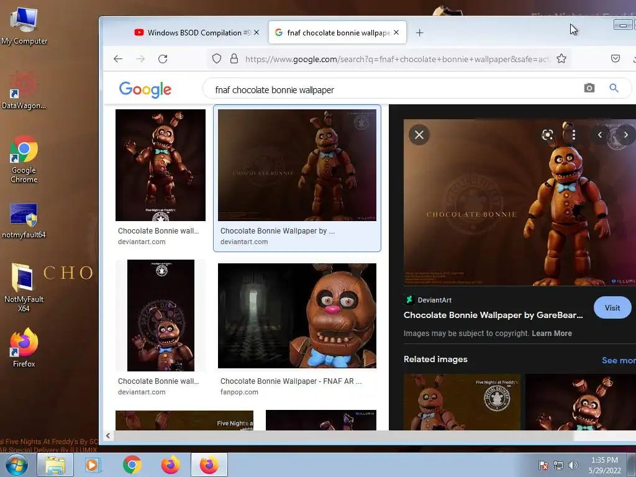Click the See more related images link
Image resolution: width=636 pixels, height=477 pixels.
[619, 360]
